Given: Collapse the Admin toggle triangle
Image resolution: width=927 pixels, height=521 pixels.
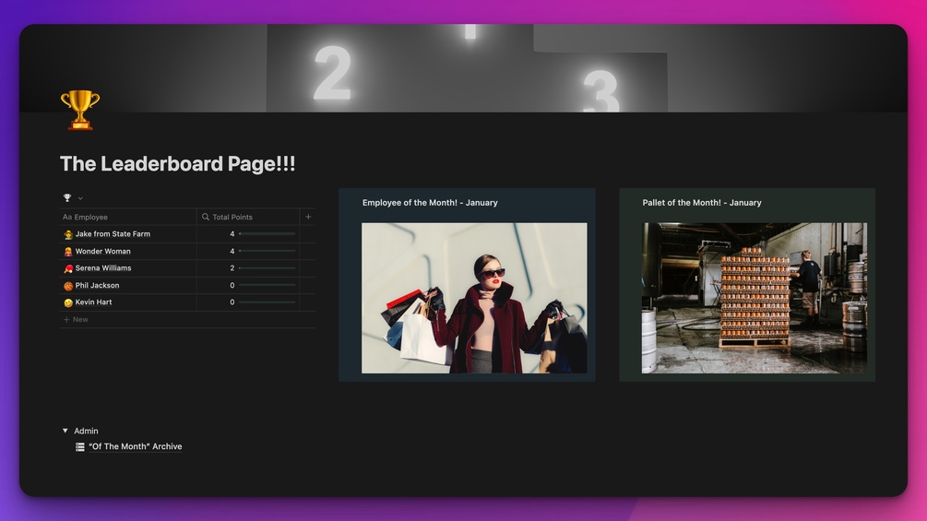Looking at the screenshot, I should tap(65, 432).
